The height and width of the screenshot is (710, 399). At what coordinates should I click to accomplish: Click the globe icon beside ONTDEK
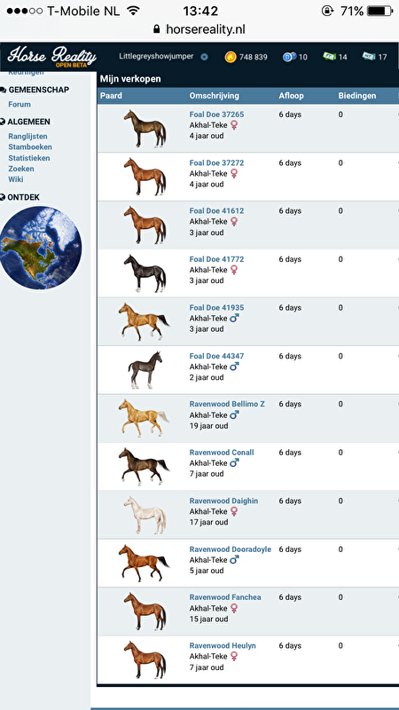[3, 197]
